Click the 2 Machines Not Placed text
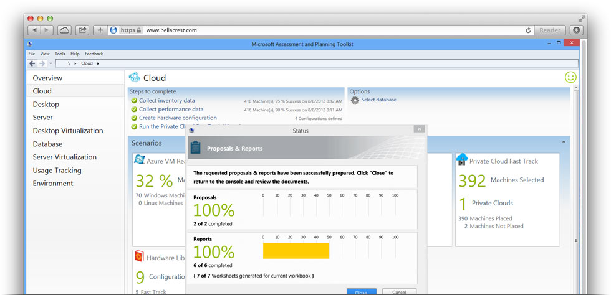Viewport: 611px width, 295px height. [493, 226]
